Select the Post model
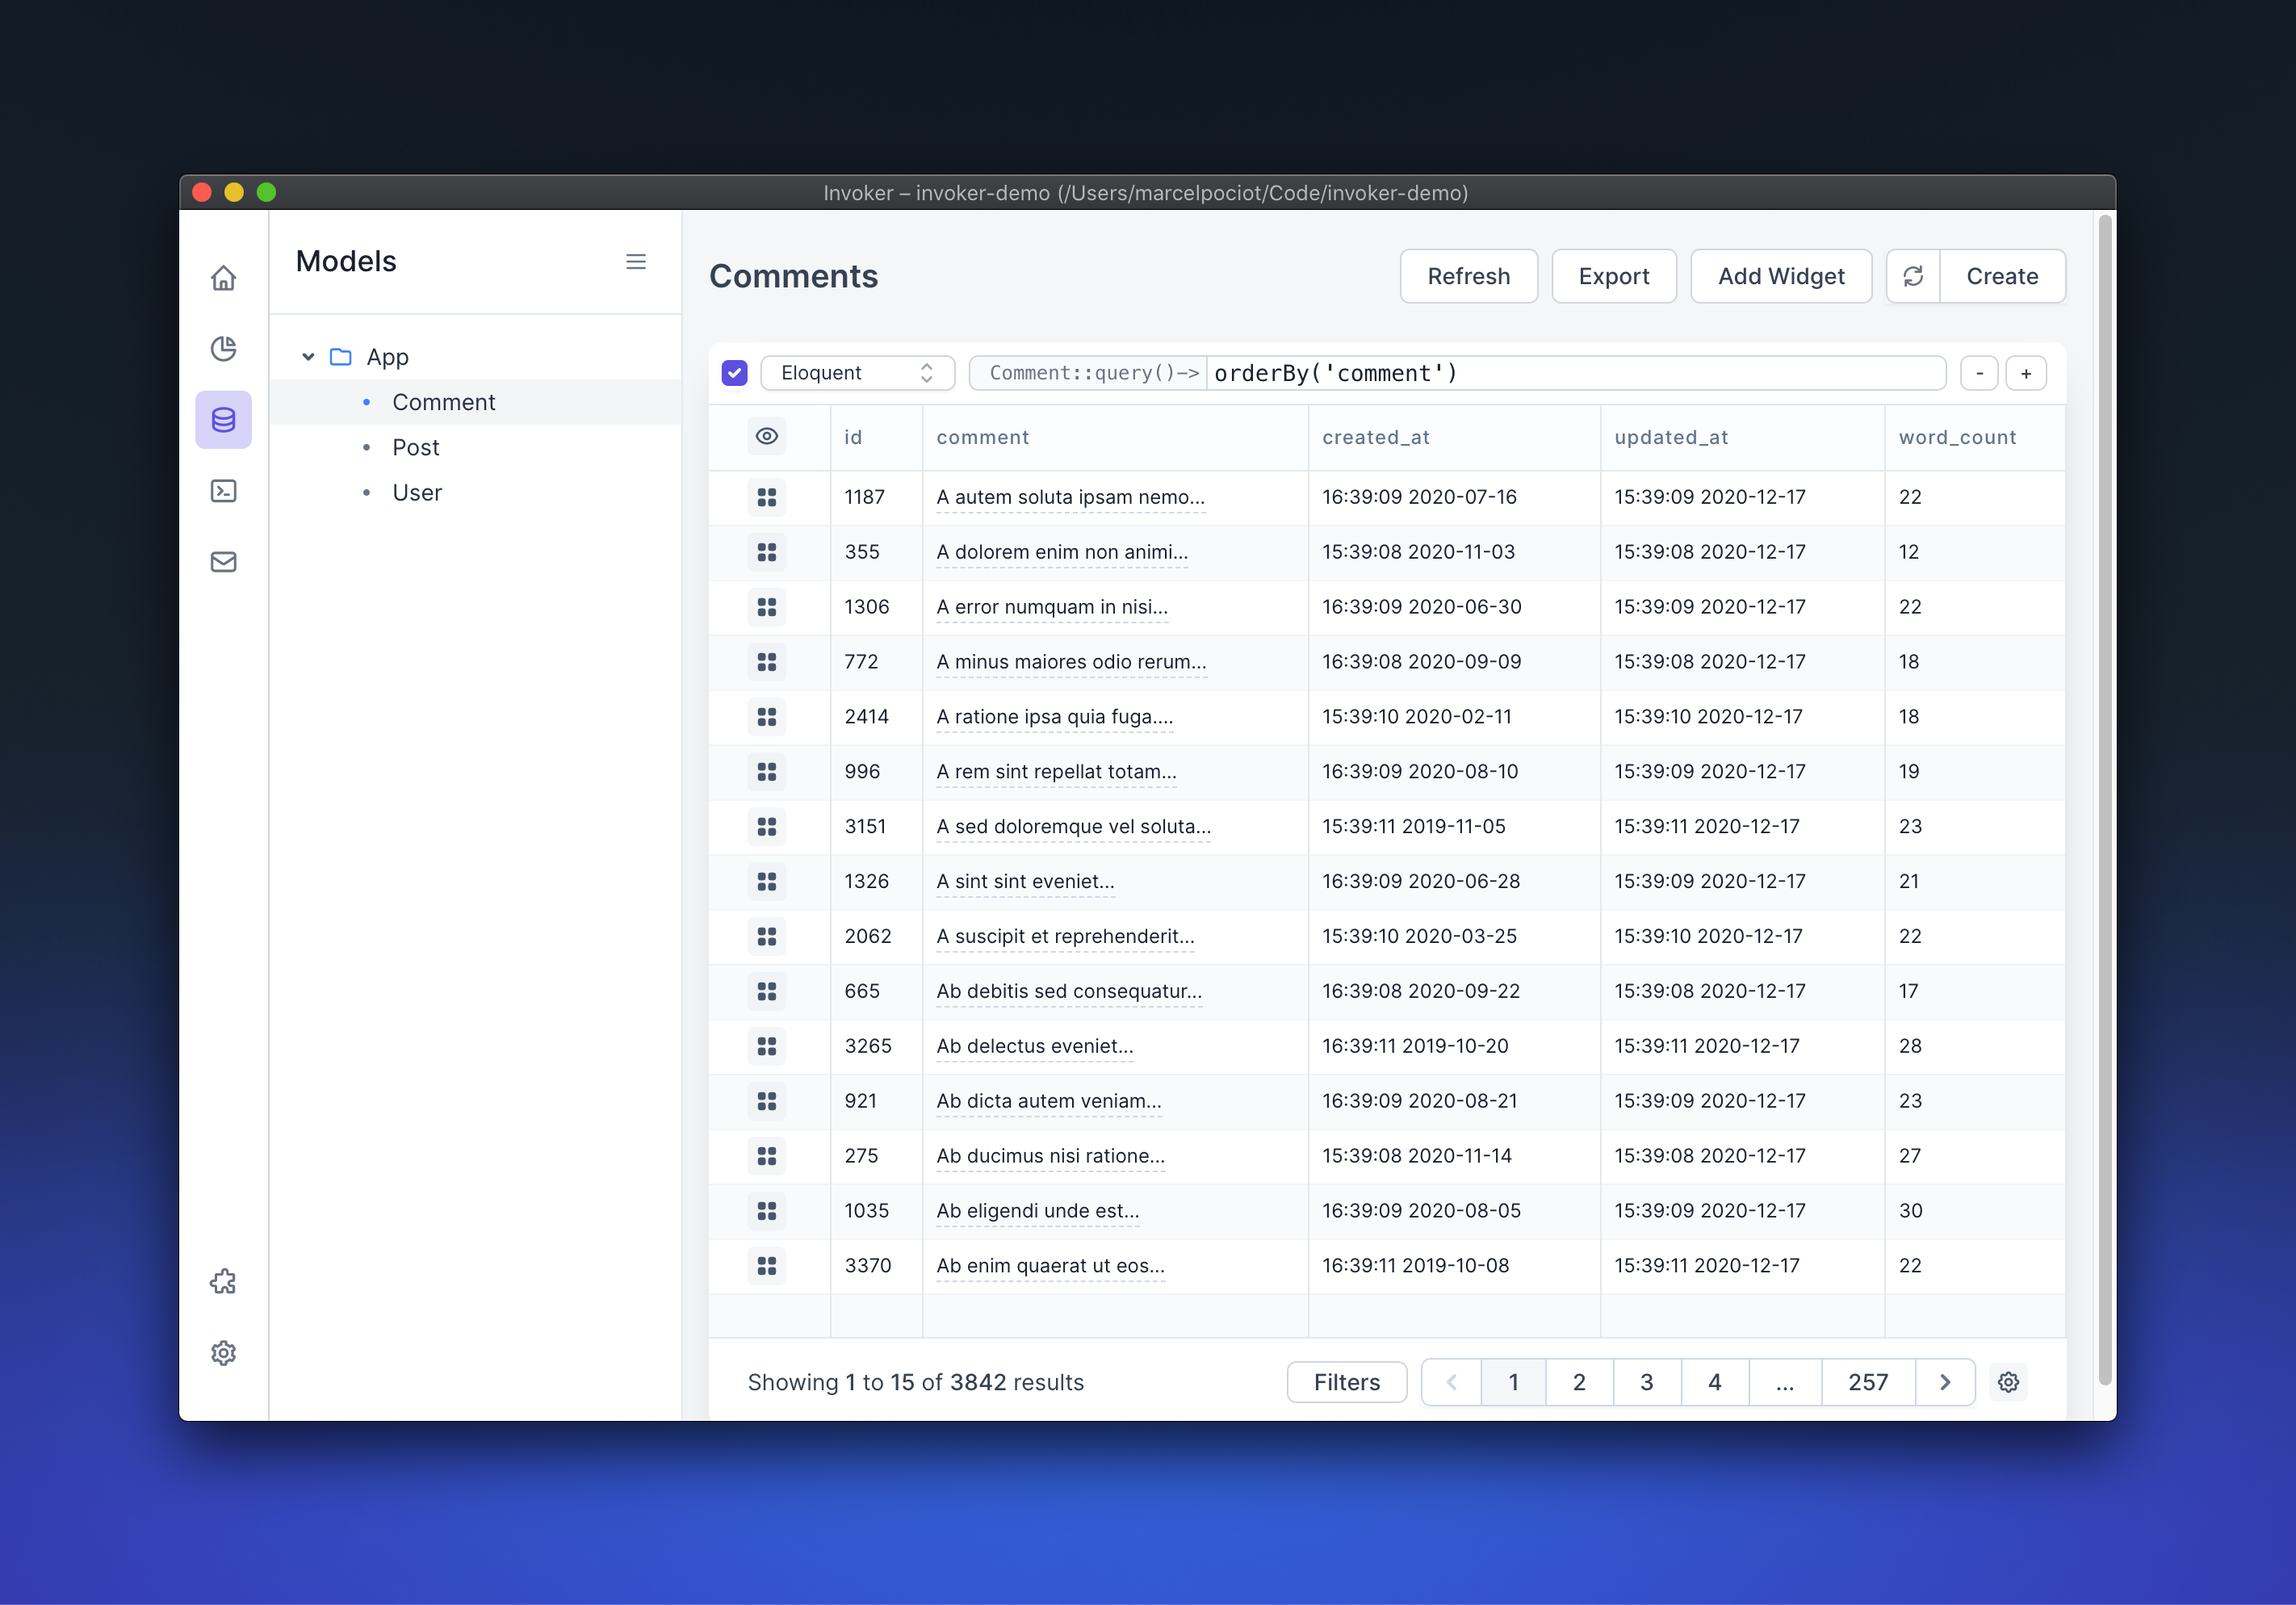2296x1605 pixels. (476, 448)
